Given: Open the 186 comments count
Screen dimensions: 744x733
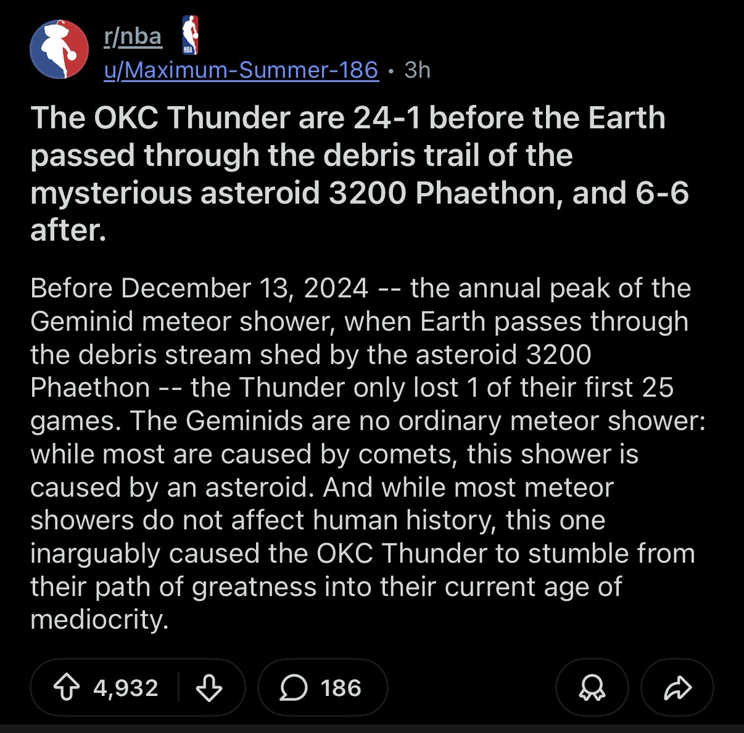Looking at the screenshot, I should pyautogui.click(x=341, y=688).
